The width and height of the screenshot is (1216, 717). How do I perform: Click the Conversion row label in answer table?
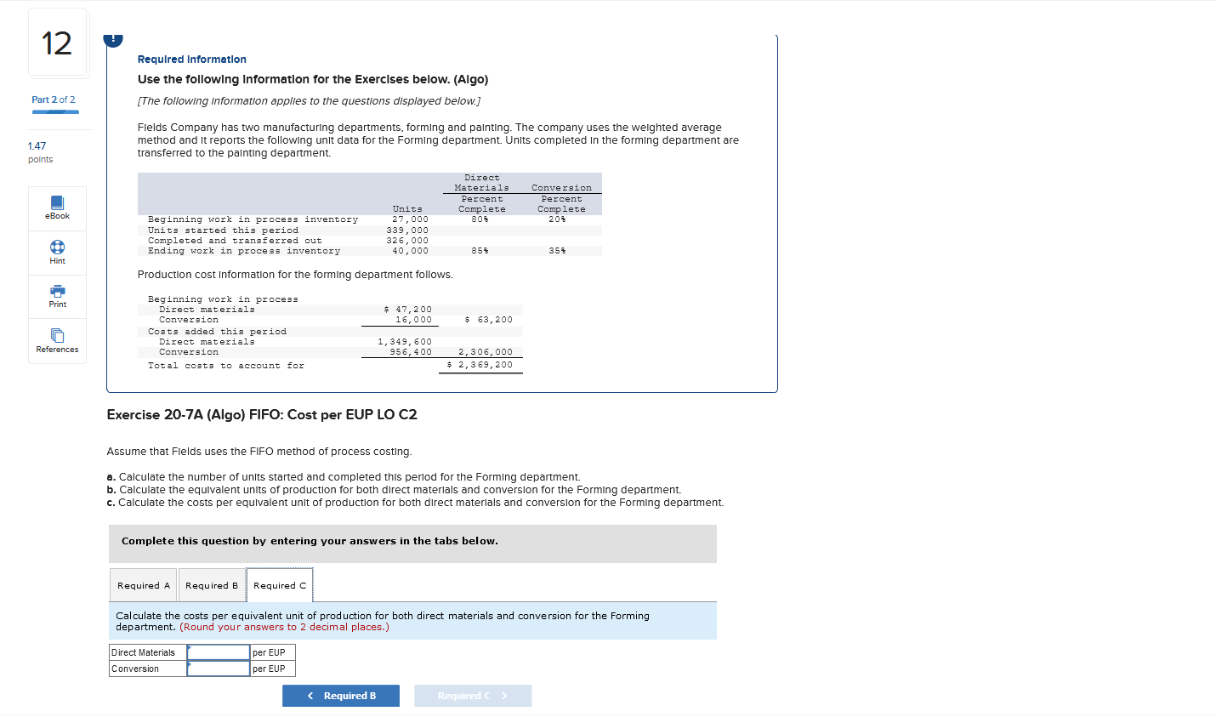click(x=135, y=669)
